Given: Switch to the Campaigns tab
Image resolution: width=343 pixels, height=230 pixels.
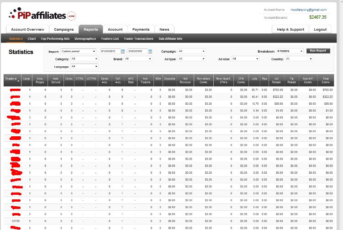Looking at the screenshot, I should tap(64, 29).
